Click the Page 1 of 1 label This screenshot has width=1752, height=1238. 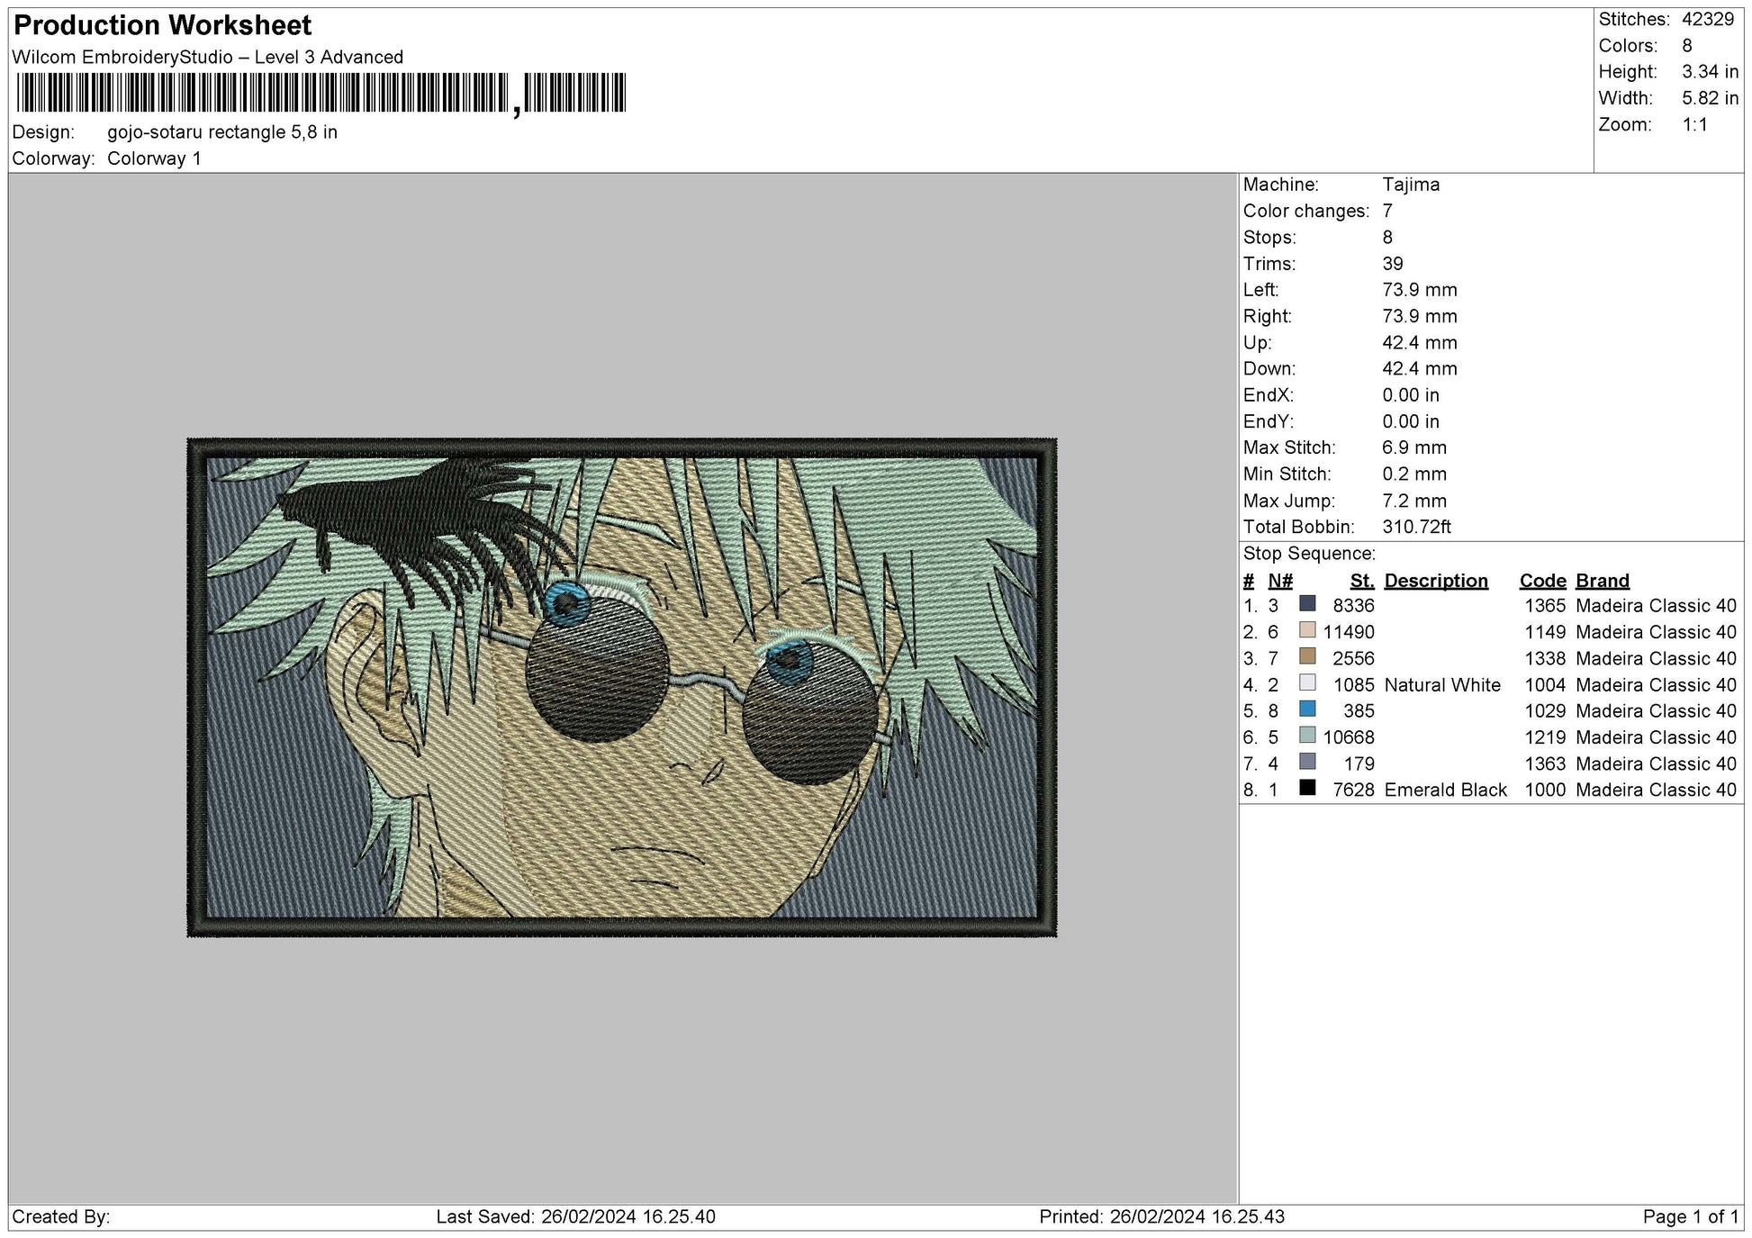pos(1690,1216)
